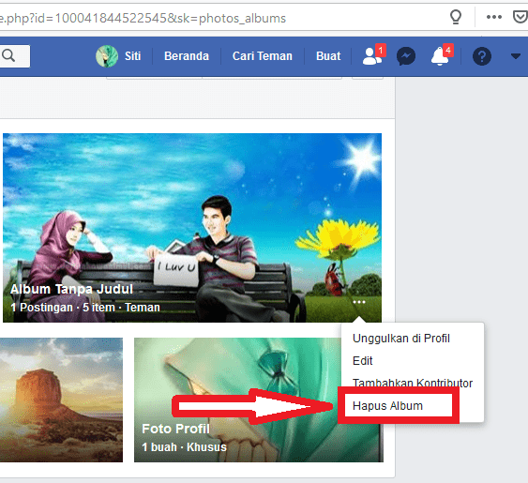Choose Tambahkan Kontributor menu option
The height and width of the screenshot is (483, 528).
point(412,383)
